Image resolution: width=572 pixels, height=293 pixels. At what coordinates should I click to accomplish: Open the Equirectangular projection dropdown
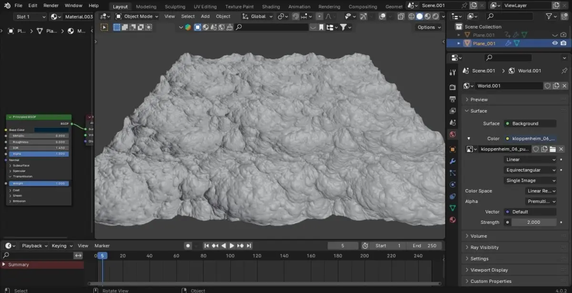[x=530, y=170]
